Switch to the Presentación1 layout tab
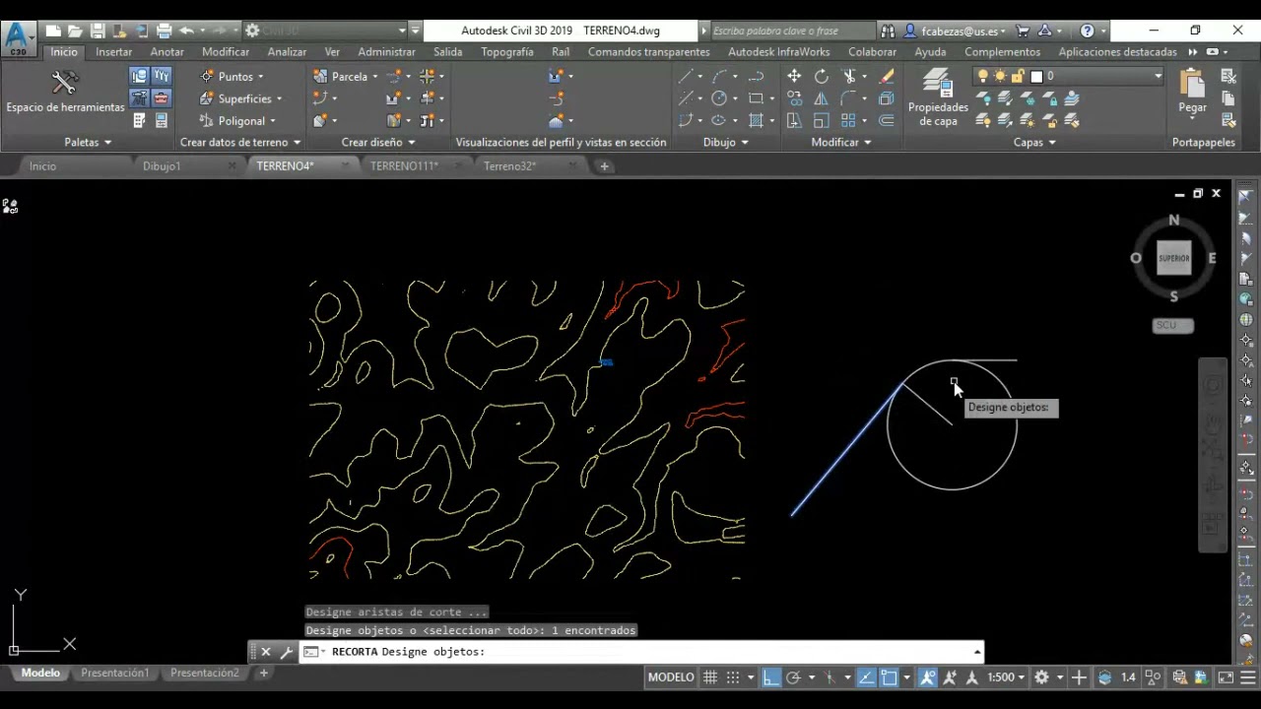 coord(115,674)
